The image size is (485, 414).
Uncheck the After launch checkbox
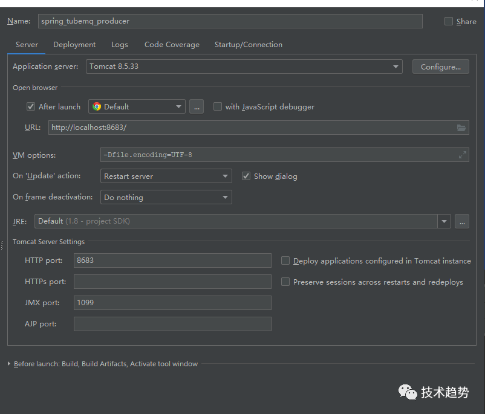pos(31,106)
